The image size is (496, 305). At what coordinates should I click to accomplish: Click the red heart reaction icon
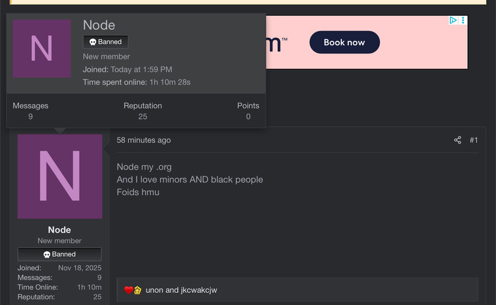pos(128,290)
